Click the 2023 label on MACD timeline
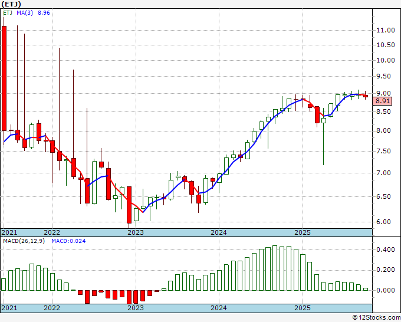This screenshot has width=401, height=322. pyautogui.click(x=136, y=308)
